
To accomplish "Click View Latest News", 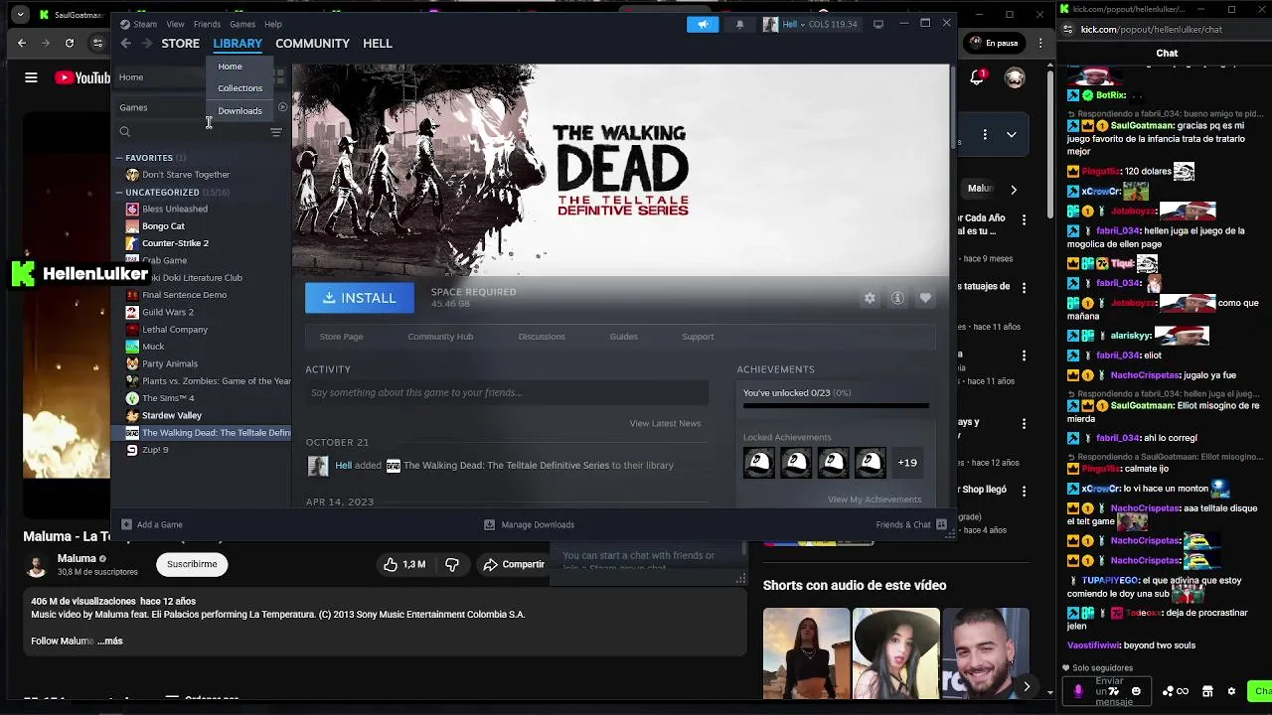I will [x=665, y=423].
